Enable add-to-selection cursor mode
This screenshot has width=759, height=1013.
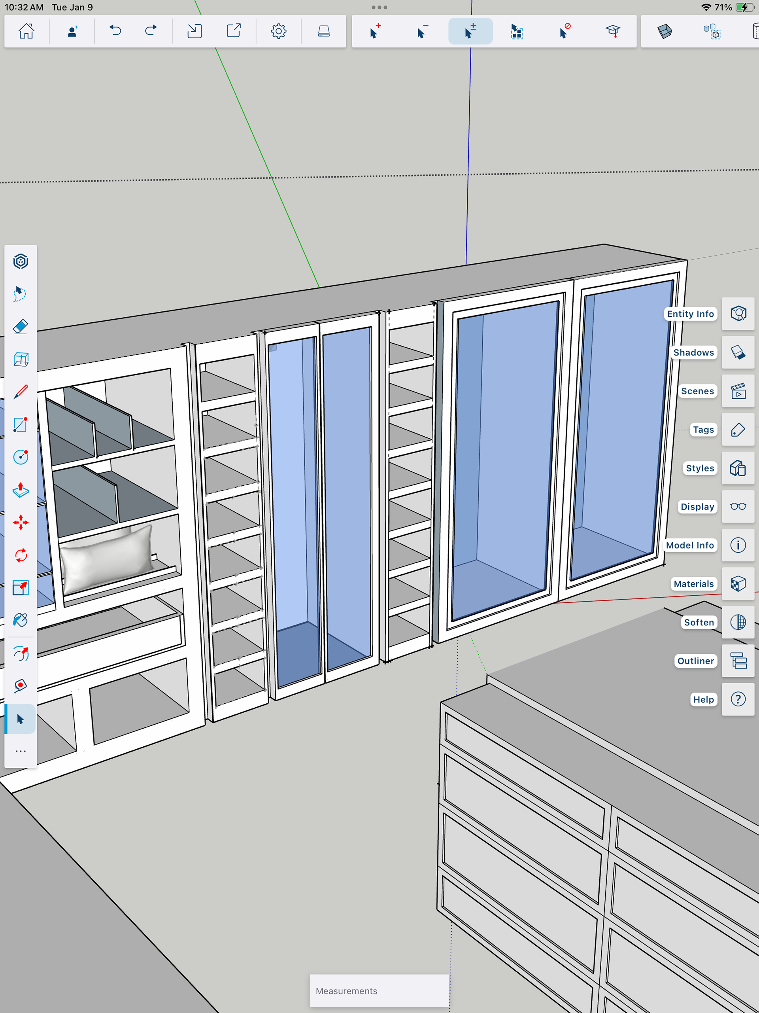click(x=375, y=31)
